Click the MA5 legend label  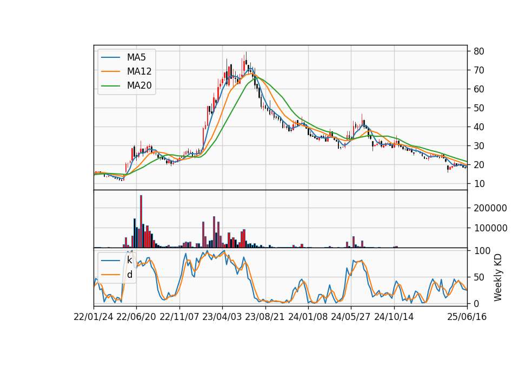point(136,57)
